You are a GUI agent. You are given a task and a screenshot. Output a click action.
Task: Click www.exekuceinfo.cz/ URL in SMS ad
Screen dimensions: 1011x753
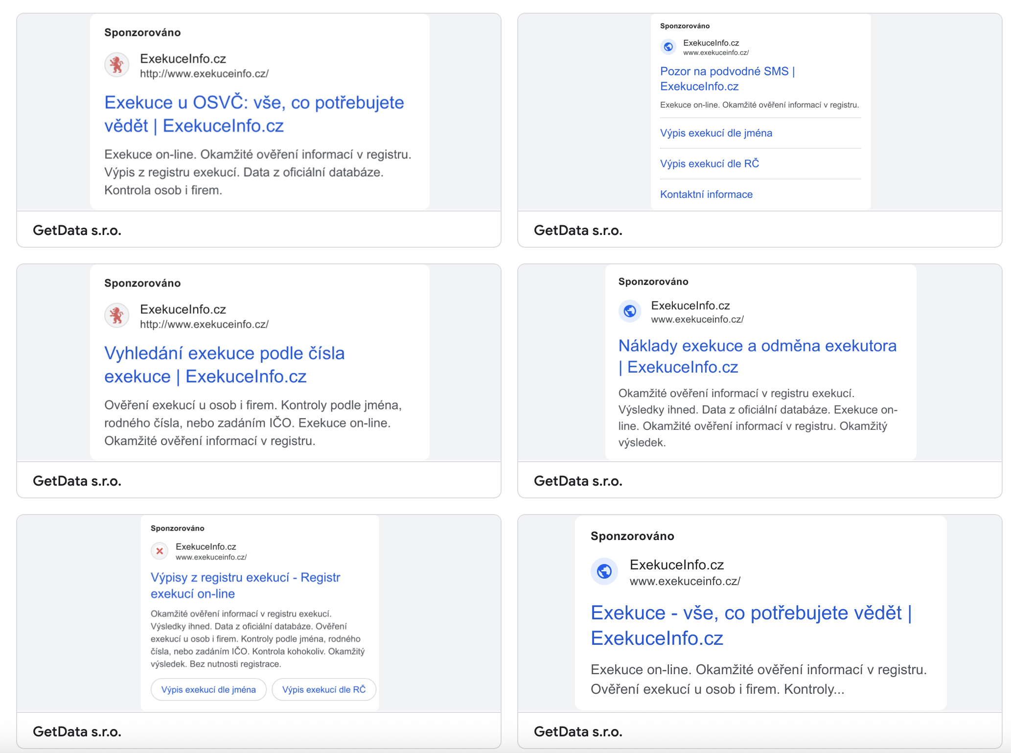[716, 53]
